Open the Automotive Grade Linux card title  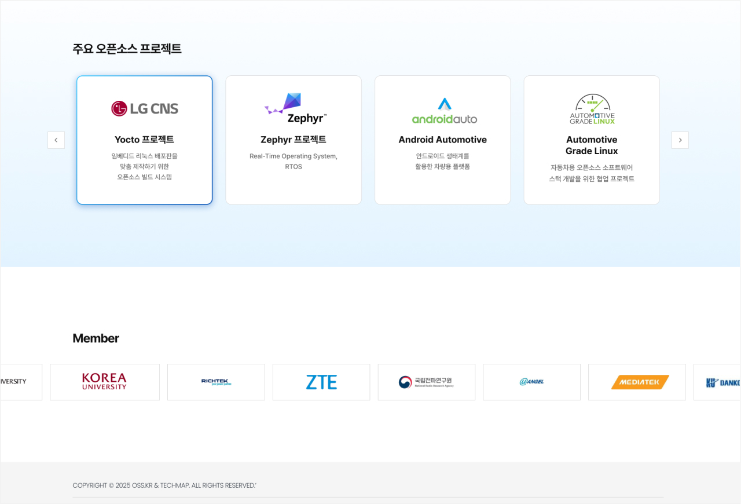coord(592,145)
